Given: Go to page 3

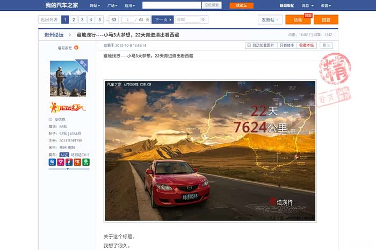Looking at the screenshot, I should tap(82, 20).
